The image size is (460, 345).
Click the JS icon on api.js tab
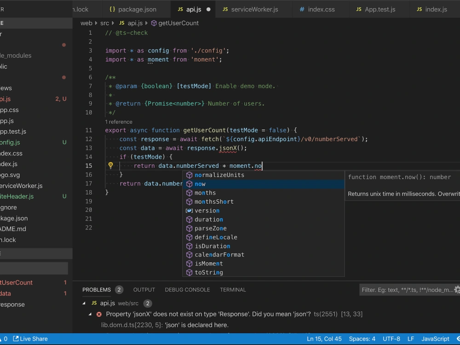click(180, 9)
